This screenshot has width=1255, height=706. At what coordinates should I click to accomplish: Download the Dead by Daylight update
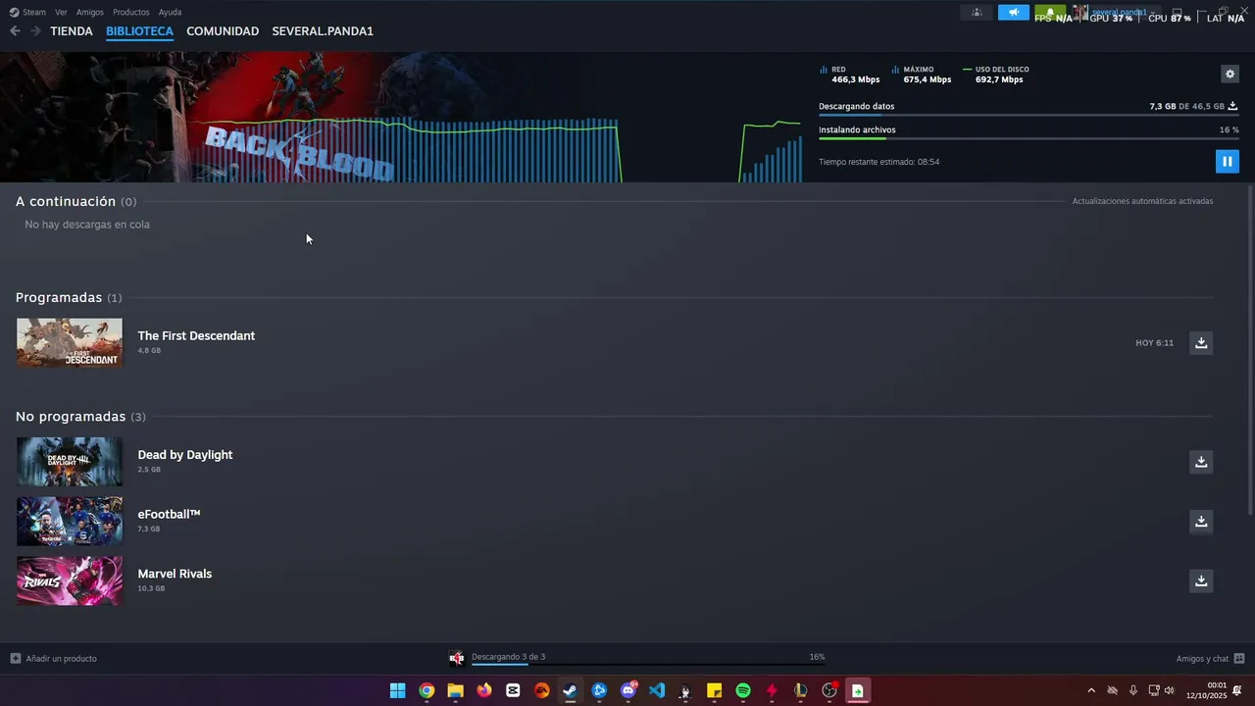coord(1200,462)
